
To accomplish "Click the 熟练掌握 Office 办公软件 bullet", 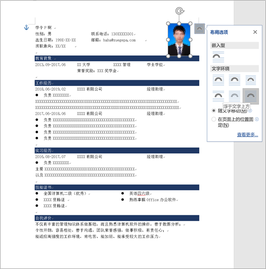I will click(152, 199).
